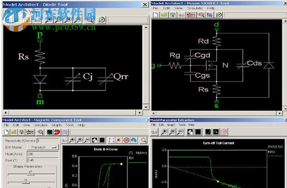Click Open folder icon in Magnetic Component Tool
287x188 pixels.
point(14,132)
